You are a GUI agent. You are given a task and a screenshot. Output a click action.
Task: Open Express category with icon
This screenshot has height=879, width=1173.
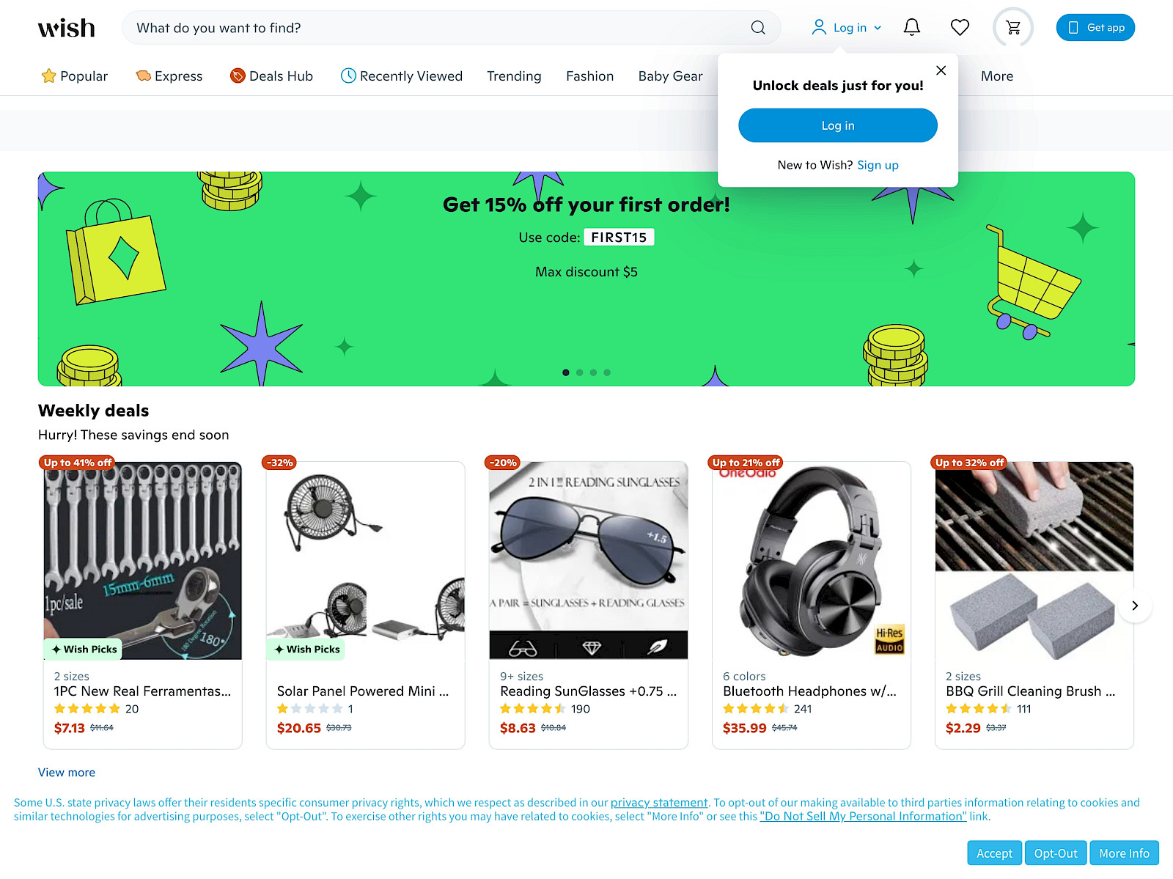[169, 76]
